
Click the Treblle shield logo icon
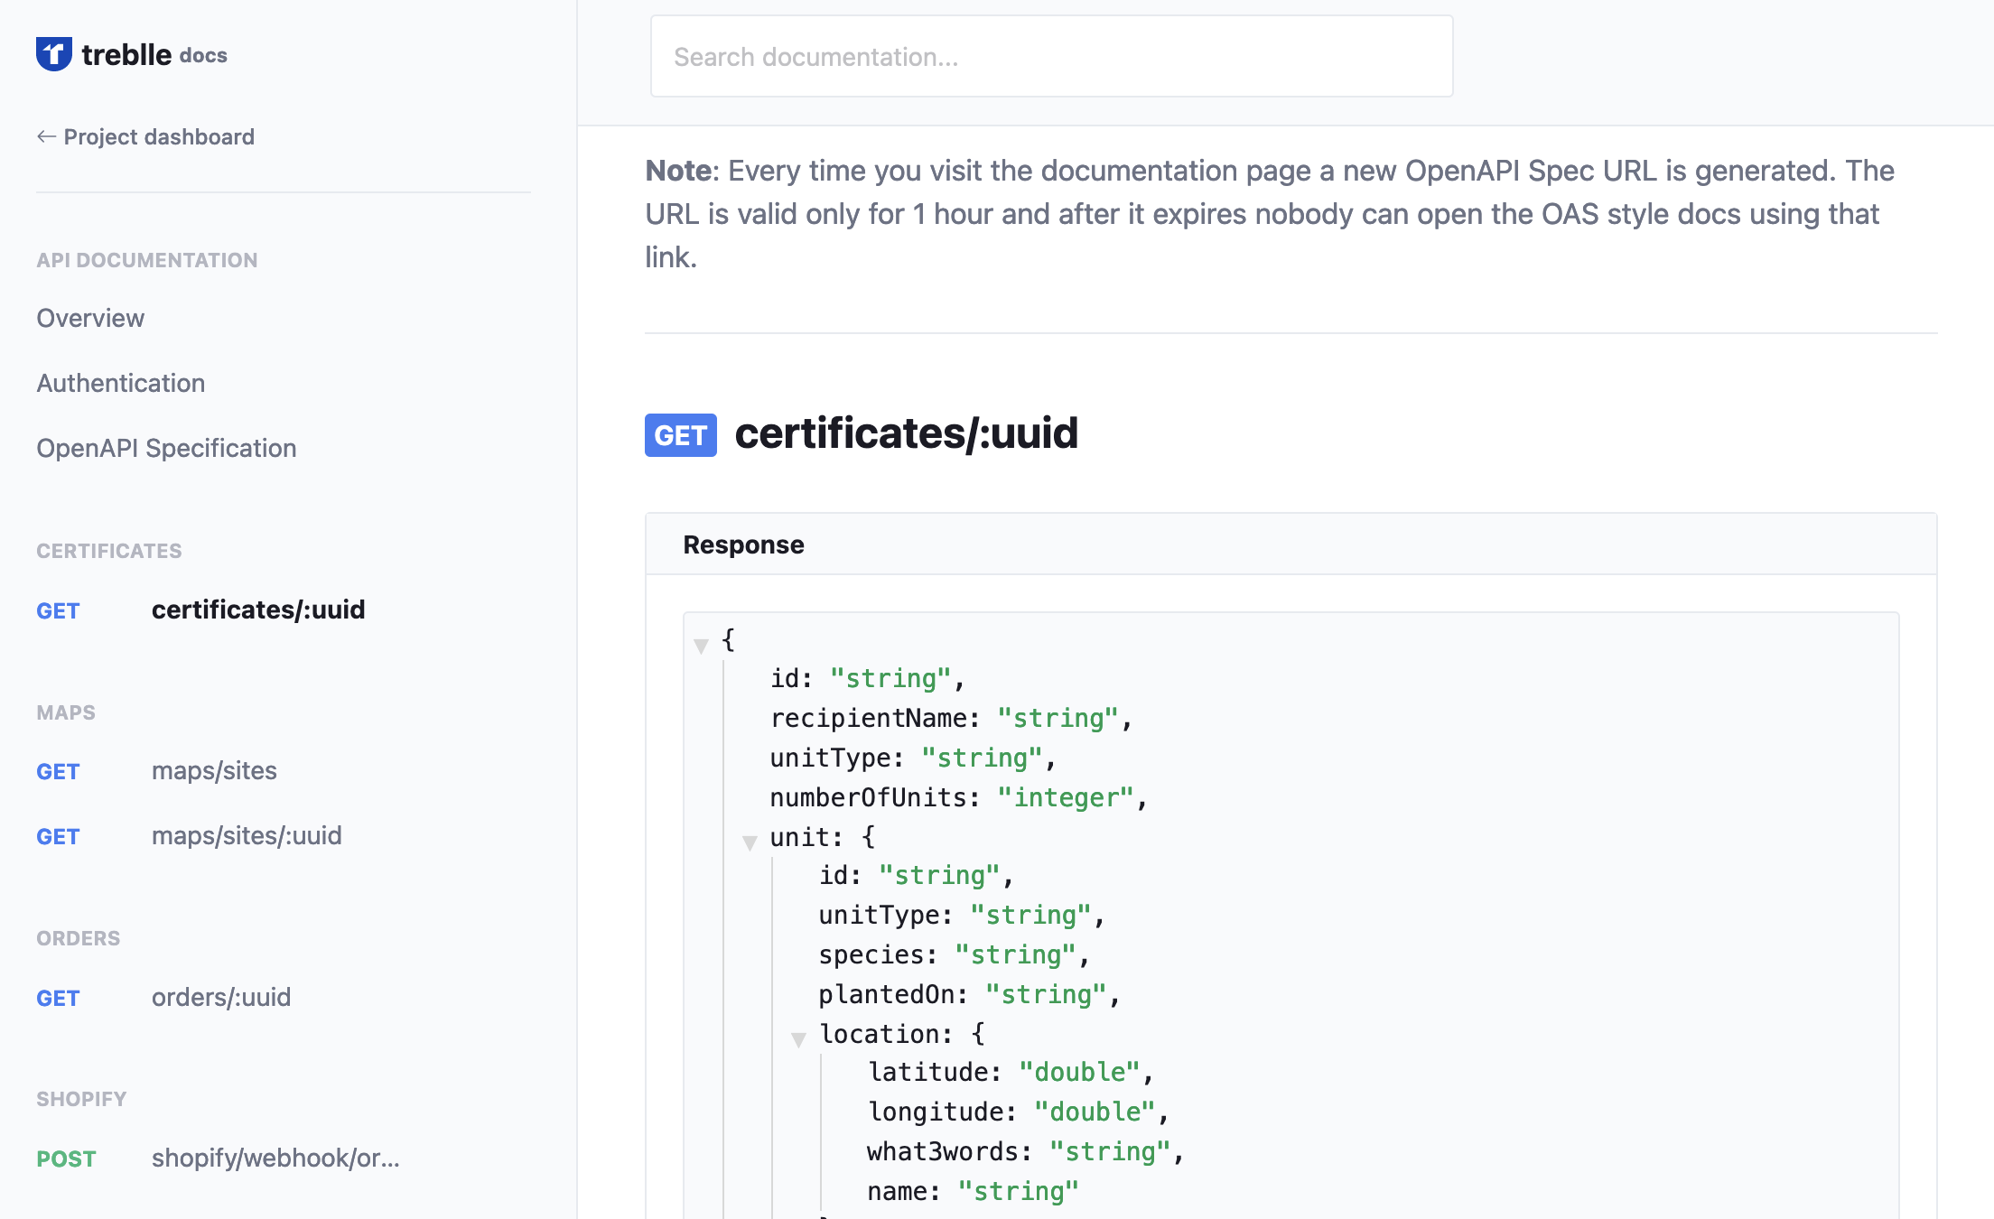[54, 54]
